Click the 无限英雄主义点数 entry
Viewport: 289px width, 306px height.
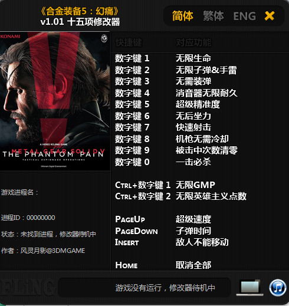211,196
